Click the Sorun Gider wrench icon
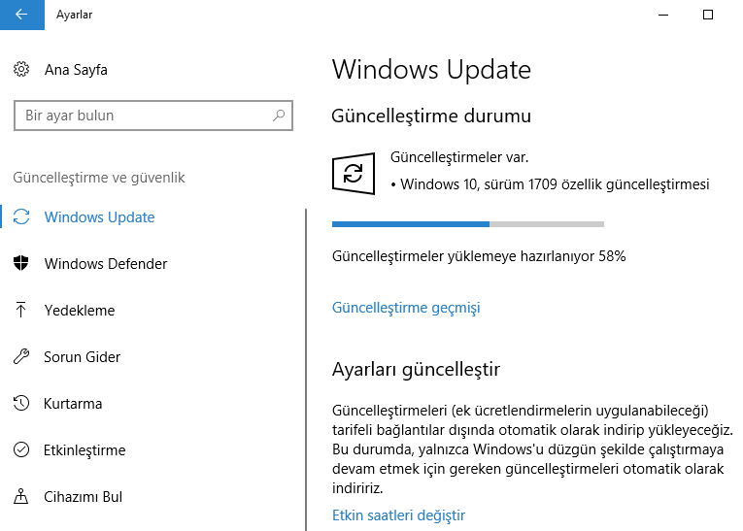The height and width of the screenshot is (531, 743). click(21, 357)
